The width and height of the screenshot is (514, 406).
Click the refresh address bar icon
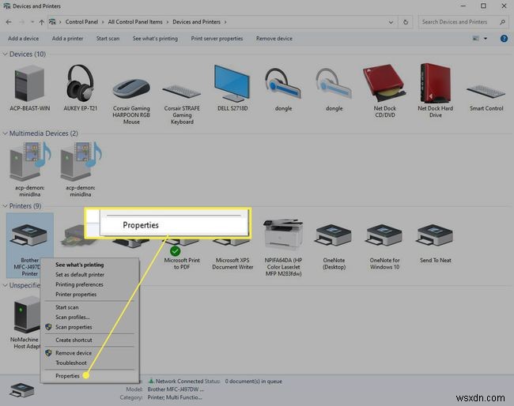point(406,22)
